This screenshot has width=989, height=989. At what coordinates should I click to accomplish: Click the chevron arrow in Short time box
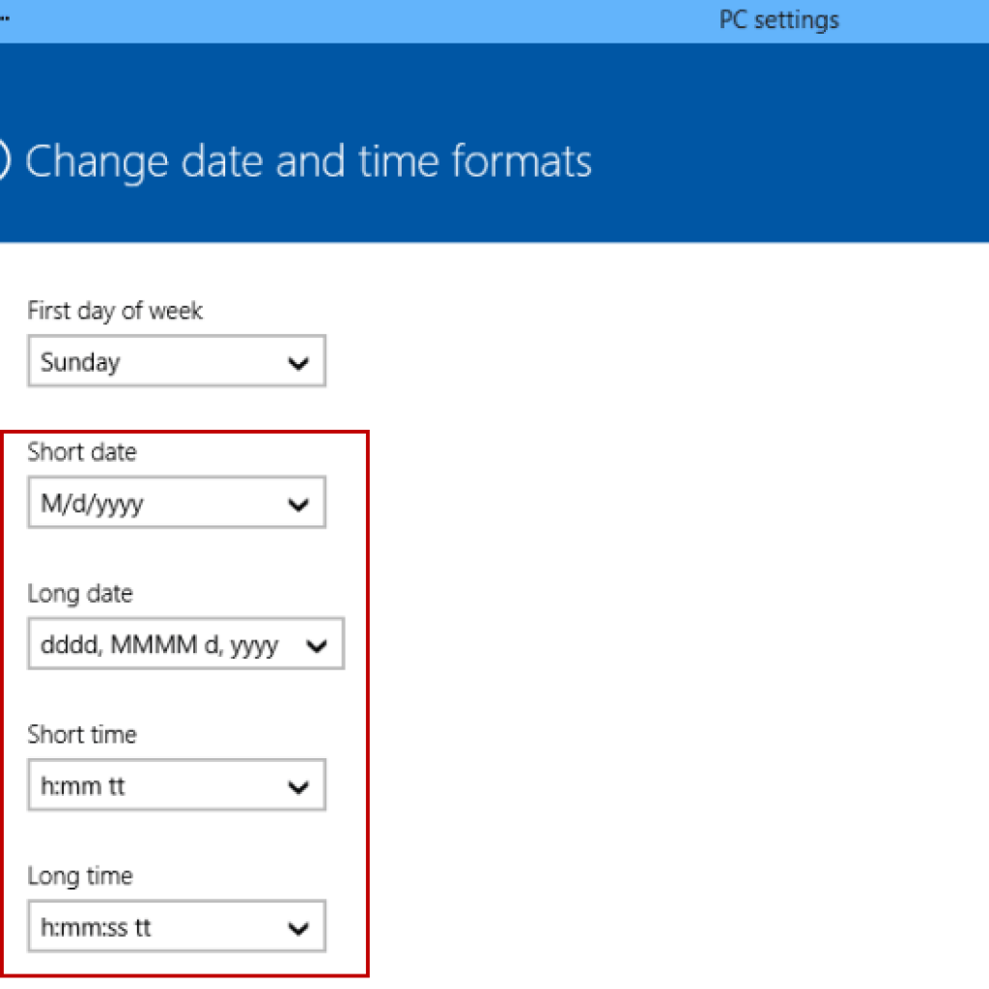point(298,787)
